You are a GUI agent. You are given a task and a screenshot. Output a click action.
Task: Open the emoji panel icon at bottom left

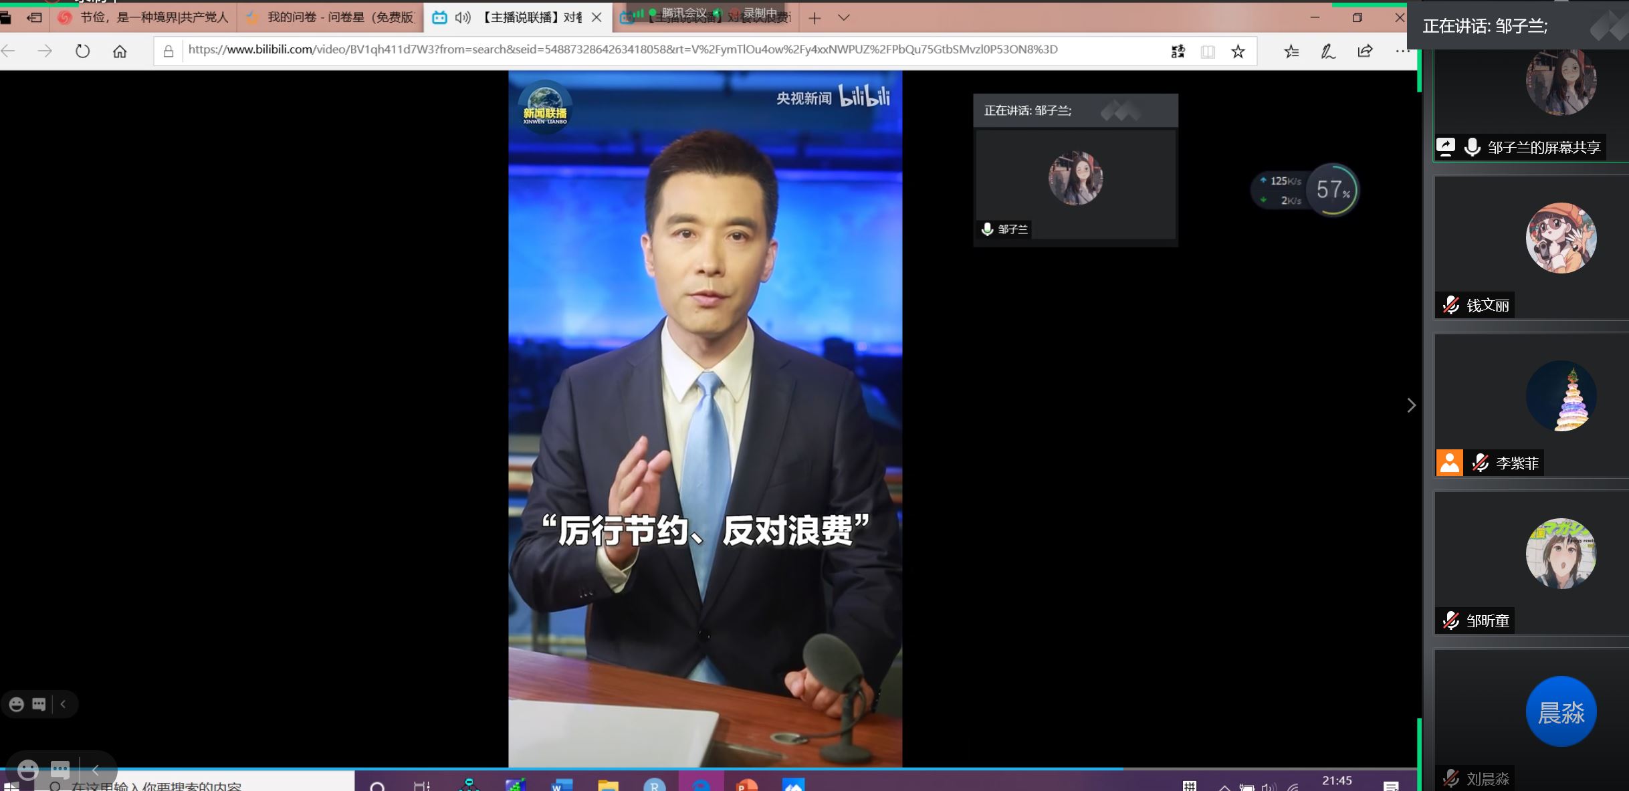(x=15, y=704)
